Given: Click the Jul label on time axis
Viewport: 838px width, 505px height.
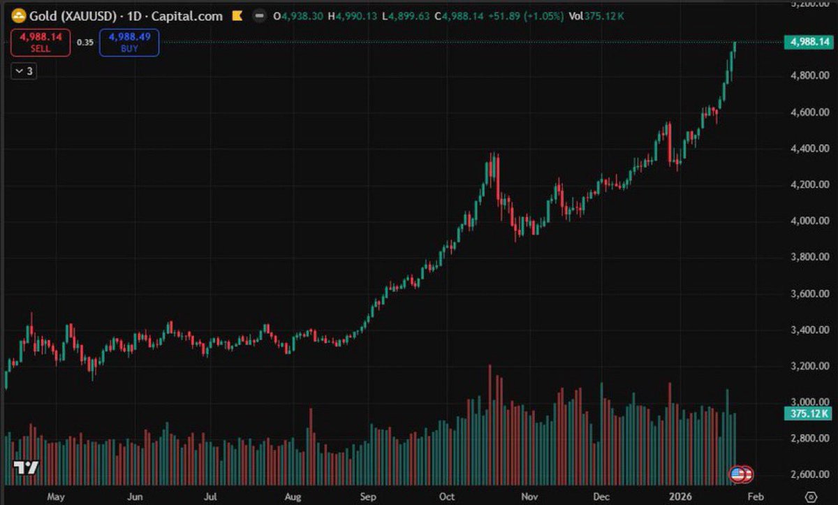Looking at the screenshot, I should (x=211, y=497).
